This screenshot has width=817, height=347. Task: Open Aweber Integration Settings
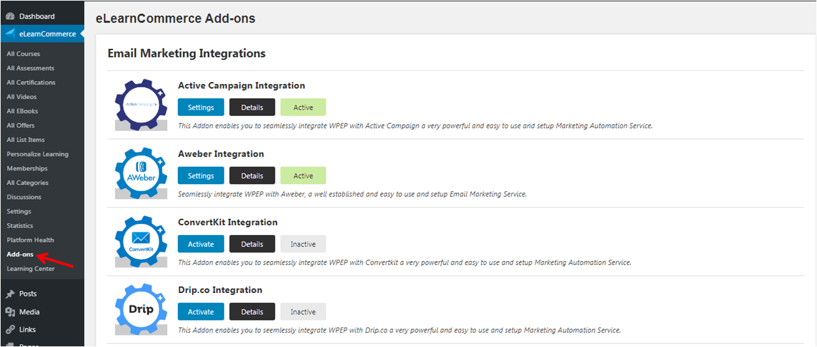[201, 176]
